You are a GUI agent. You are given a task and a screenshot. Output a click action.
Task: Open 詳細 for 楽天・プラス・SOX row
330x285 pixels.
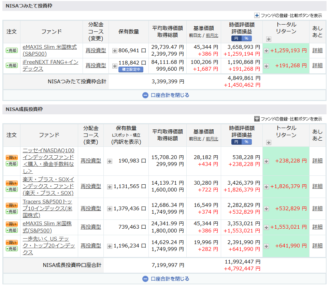317,186
